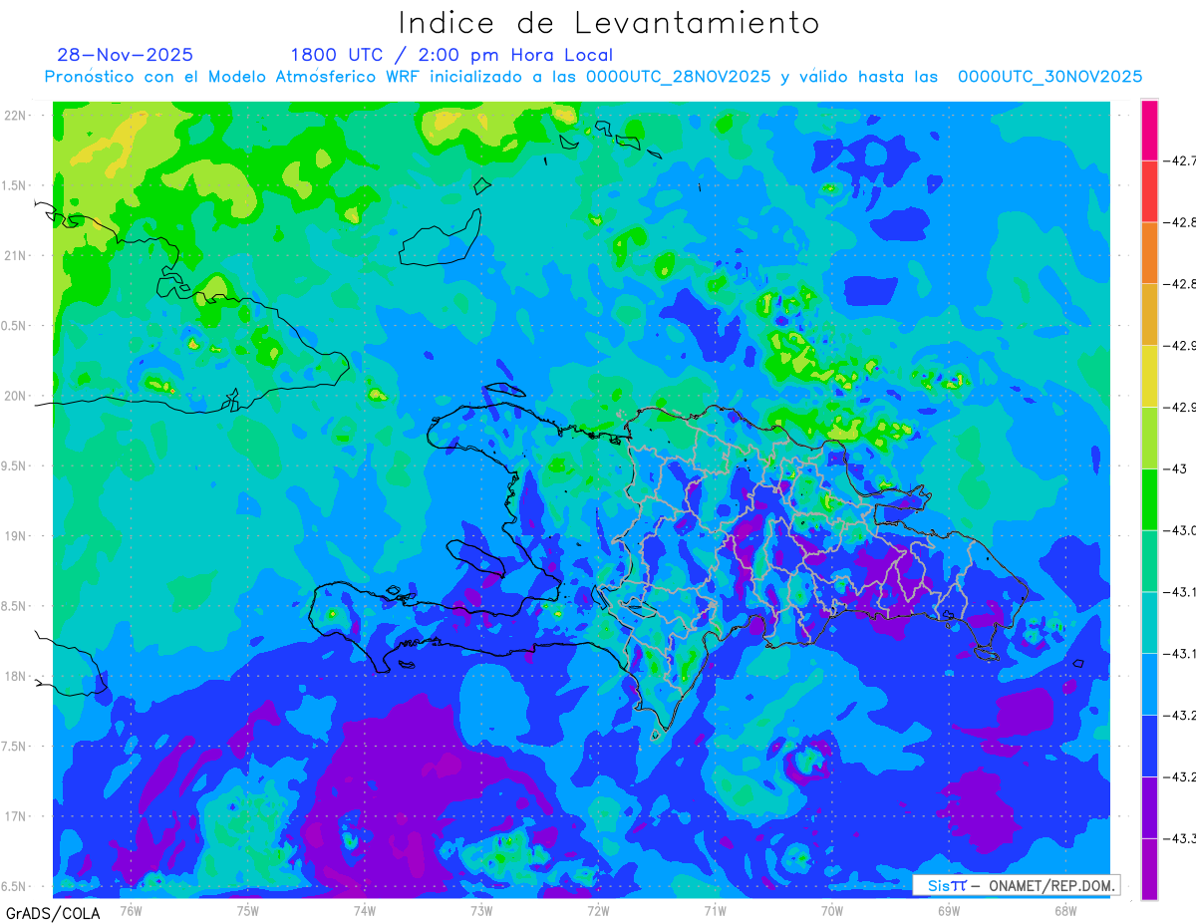This screenshot has width=1196, height=924.
Task: Select the 0.5N latitude label
Action: pos(13,326)
